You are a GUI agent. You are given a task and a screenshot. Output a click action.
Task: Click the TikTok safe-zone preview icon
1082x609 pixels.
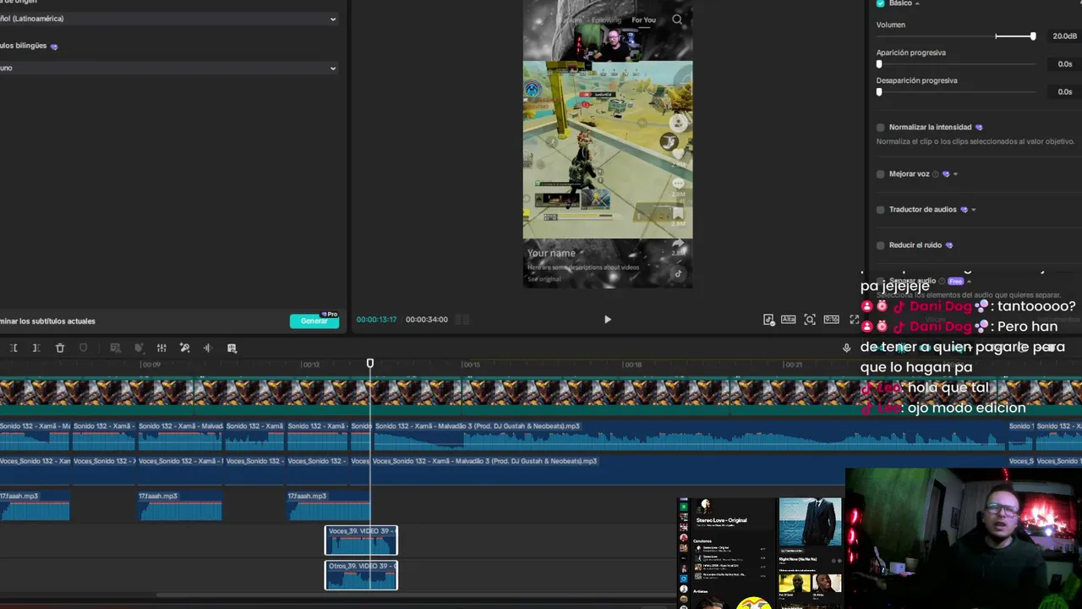[x=768, y=319]
